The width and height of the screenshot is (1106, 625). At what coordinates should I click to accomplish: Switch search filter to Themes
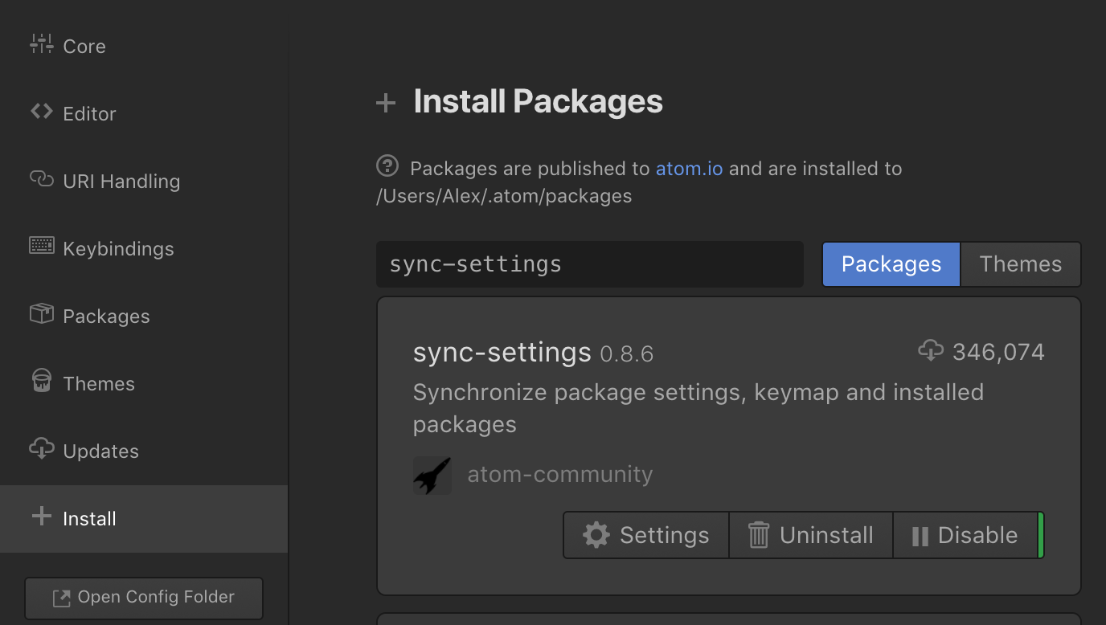[x=1021, y=264]
